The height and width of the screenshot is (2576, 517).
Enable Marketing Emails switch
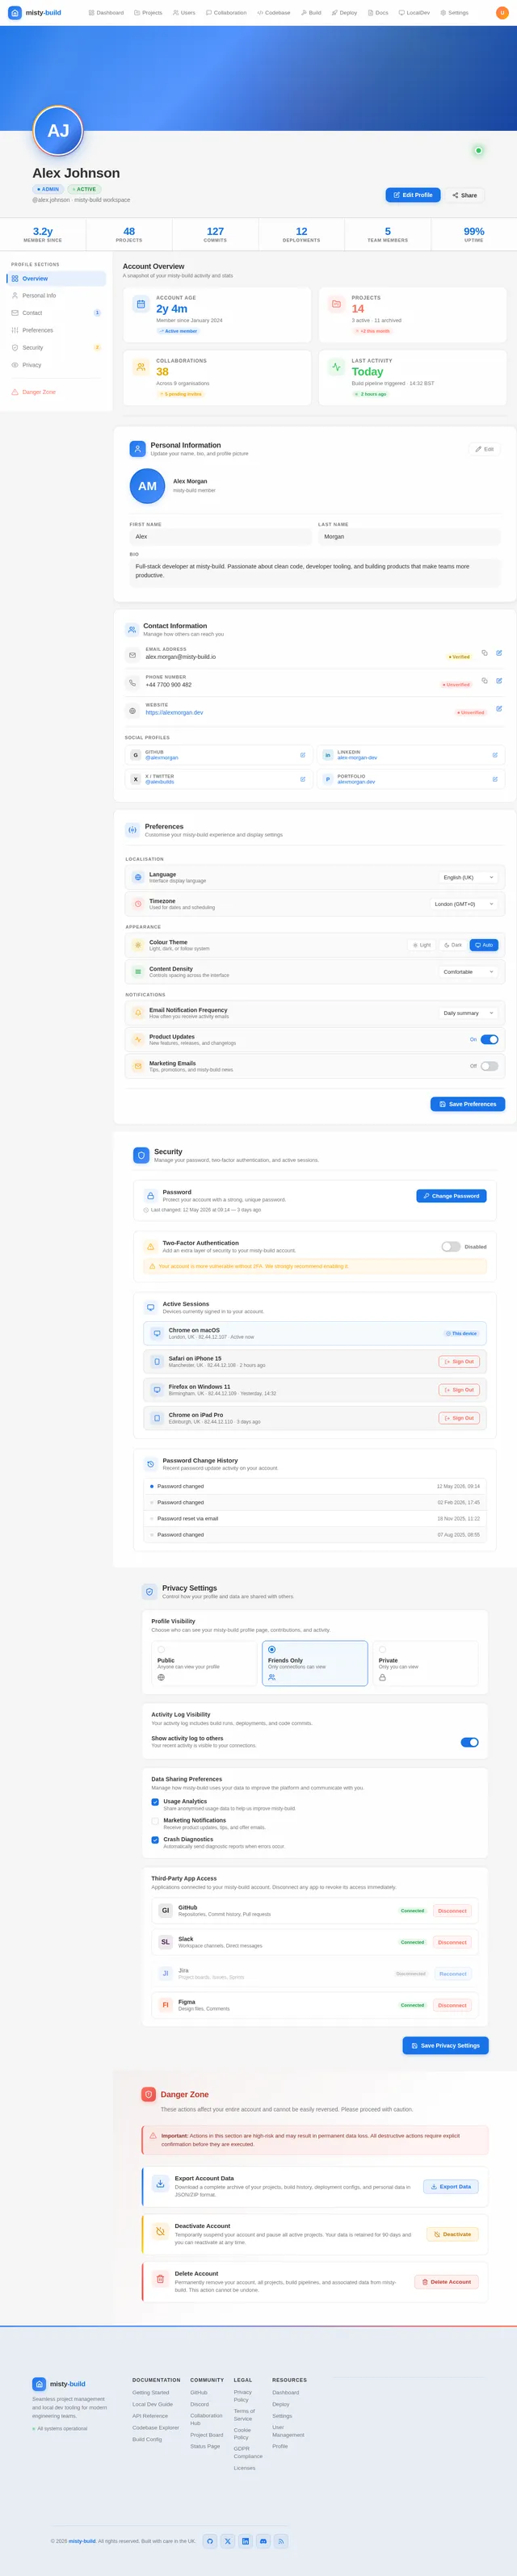(x=489, y=1066)
